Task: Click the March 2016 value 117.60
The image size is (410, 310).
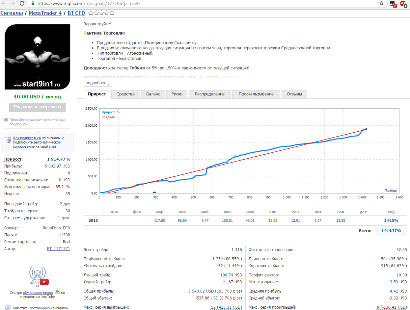Action: pyautogui.click(x=159, y=220)
